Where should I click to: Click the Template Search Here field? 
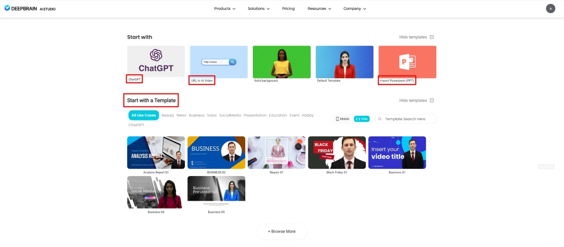click(x=409, y=119)
